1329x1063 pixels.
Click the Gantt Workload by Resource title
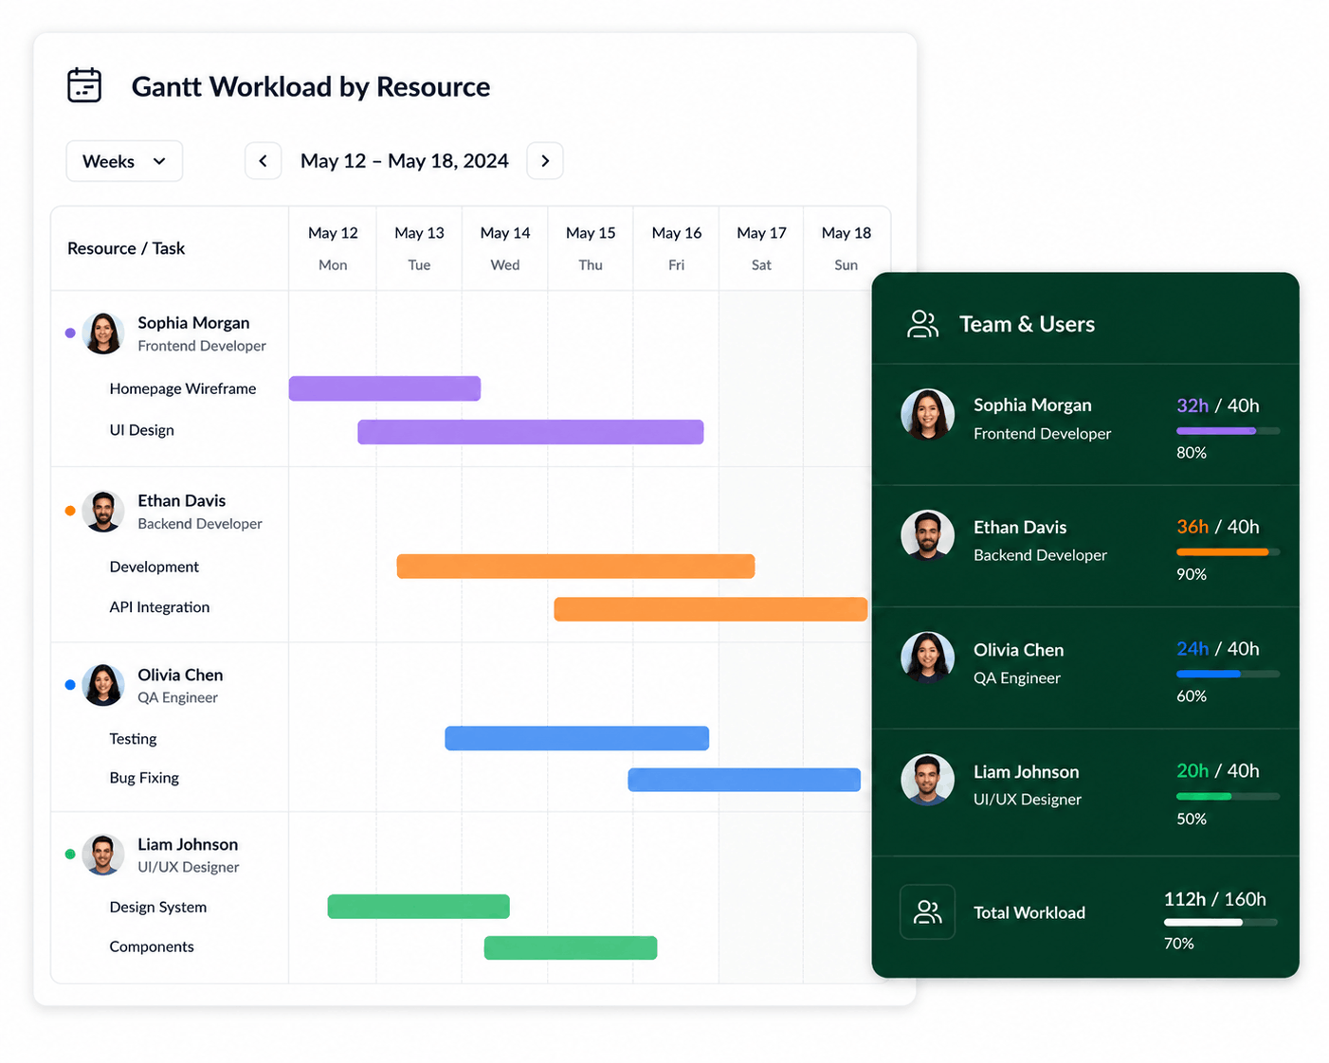click(x=311, y=86)
